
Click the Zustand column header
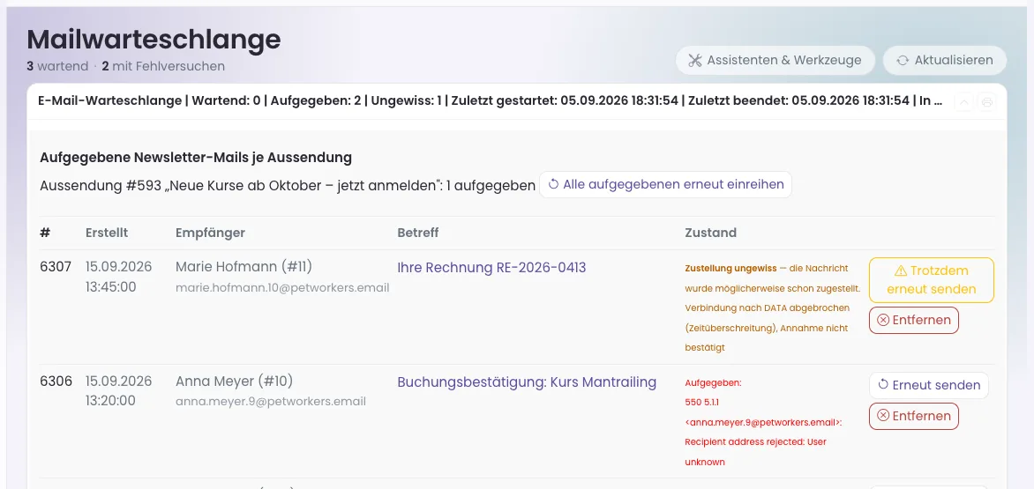pos(711,233)
